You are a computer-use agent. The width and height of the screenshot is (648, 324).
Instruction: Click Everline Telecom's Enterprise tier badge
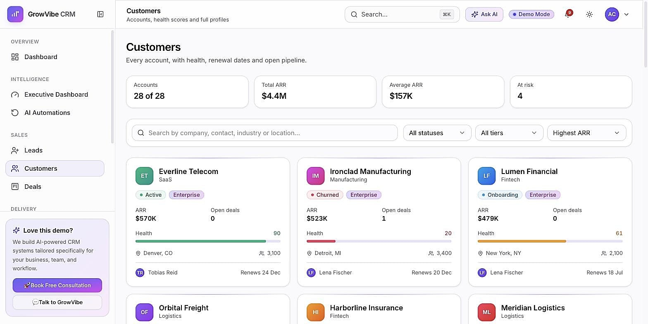[x=186, y=195]
